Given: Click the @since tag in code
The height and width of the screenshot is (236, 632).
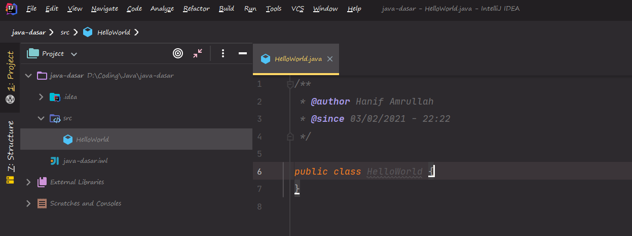Looking at the screenshot, I should (328, 119).
